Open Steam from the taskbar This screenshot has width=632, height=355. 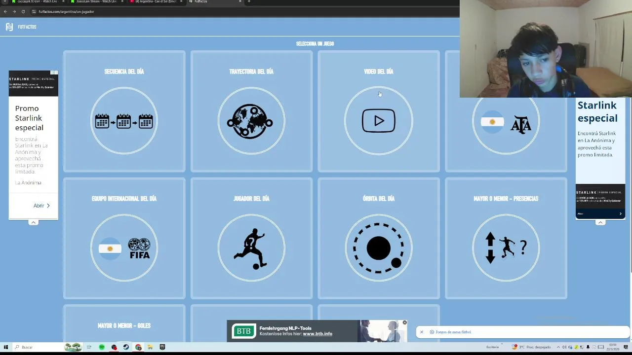126,347
